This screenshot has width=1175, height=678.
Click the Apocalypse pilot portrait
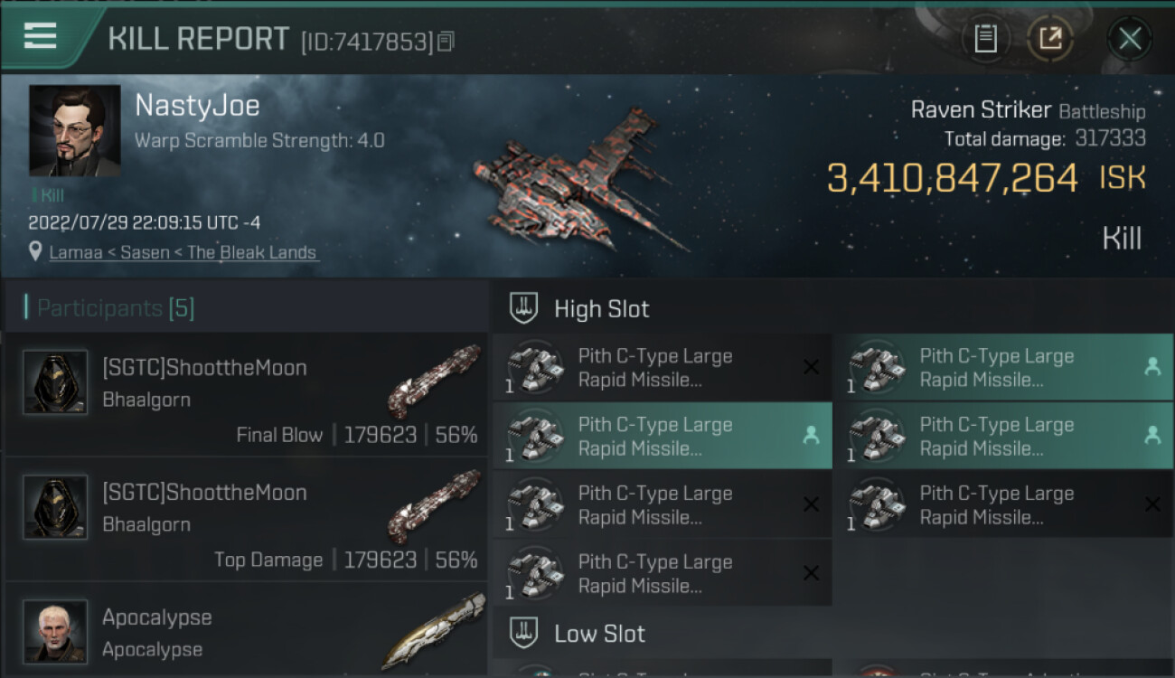pyautogui.click(x=55, y=630)
